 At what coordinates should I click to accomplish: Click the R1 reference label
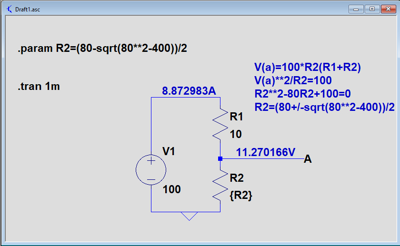coord(237,117)
